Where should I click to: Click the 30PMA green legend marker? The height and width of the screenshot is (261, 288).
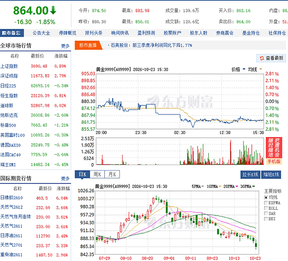tap(254, 186)
